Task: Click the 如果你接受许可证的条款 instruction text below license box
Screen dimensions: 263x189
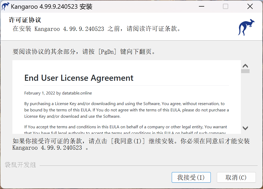Action: pos(131,144)
